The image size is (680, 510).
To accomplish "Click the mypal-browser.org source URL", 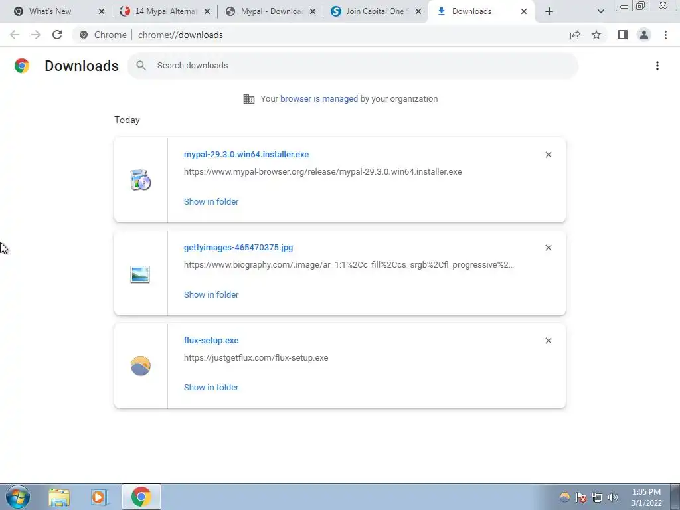I will [x=323, y=172].
